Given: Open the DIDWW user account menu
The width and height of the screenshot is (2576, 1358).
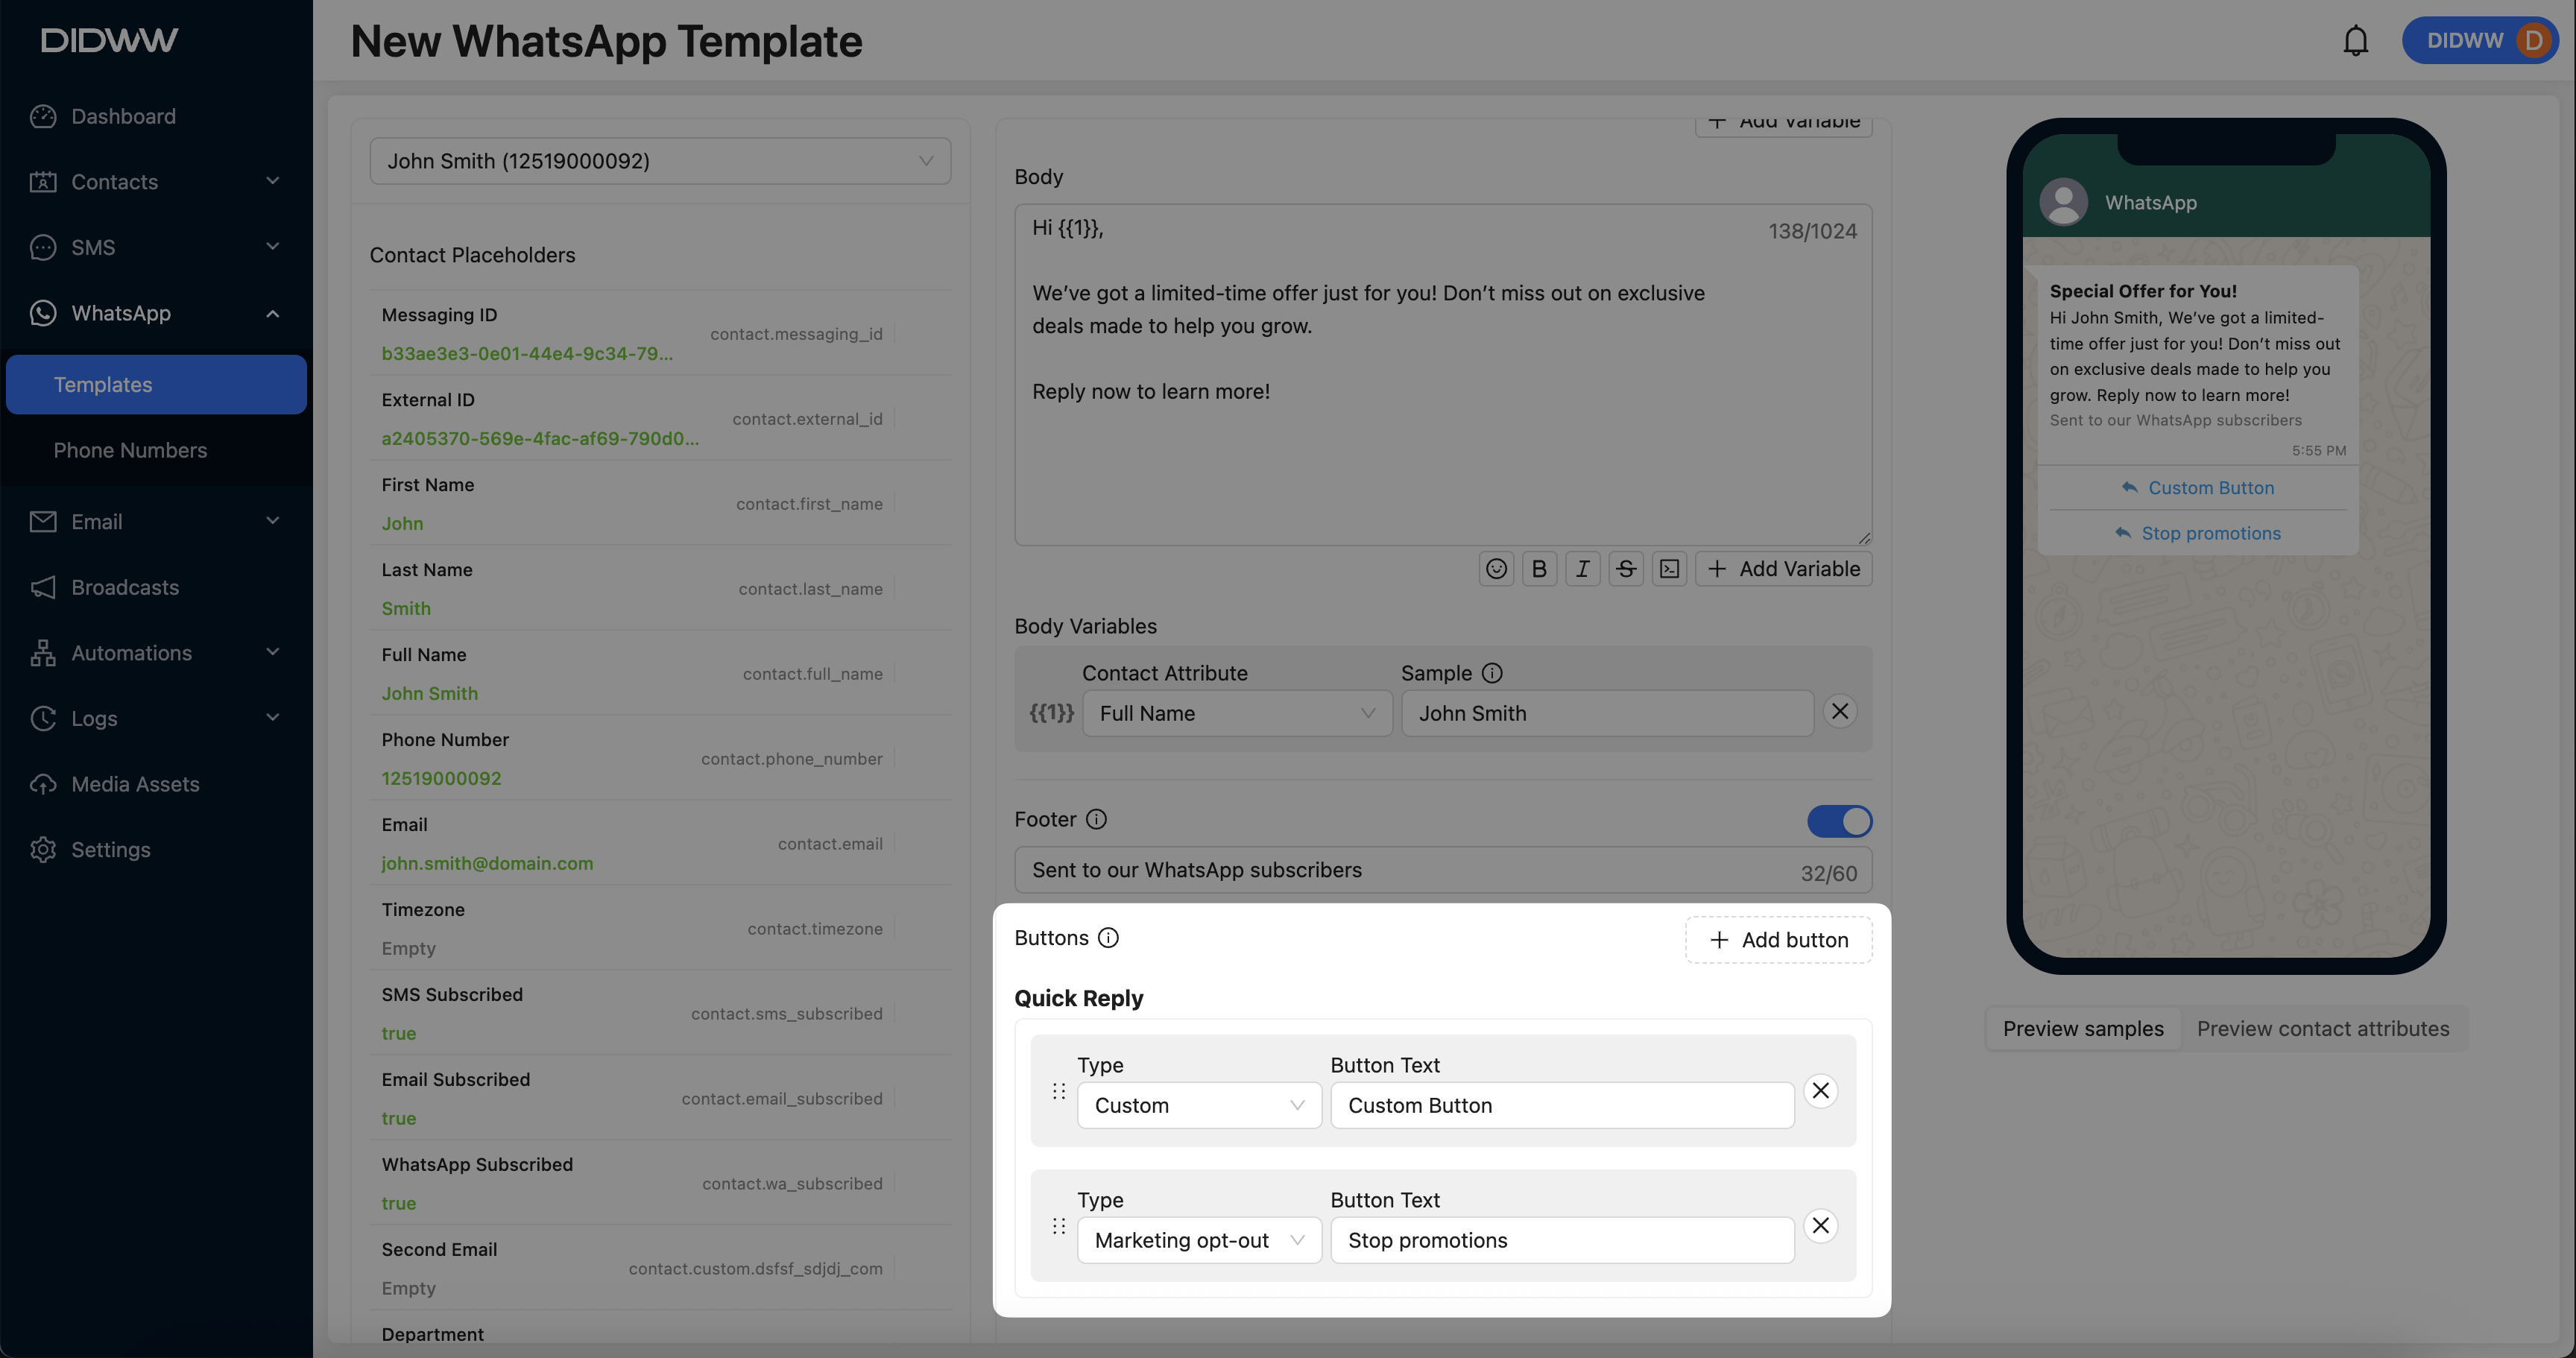Looking at the screenshot, I should click(2480, 41).
